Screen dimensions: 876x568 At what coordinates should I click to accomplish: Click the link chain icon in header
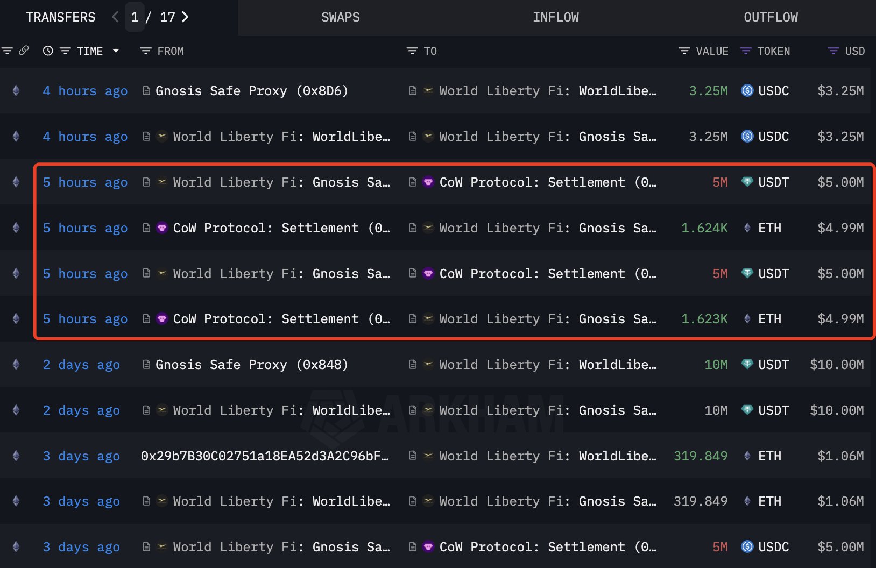pyautogui.click(x=24, y=51)
